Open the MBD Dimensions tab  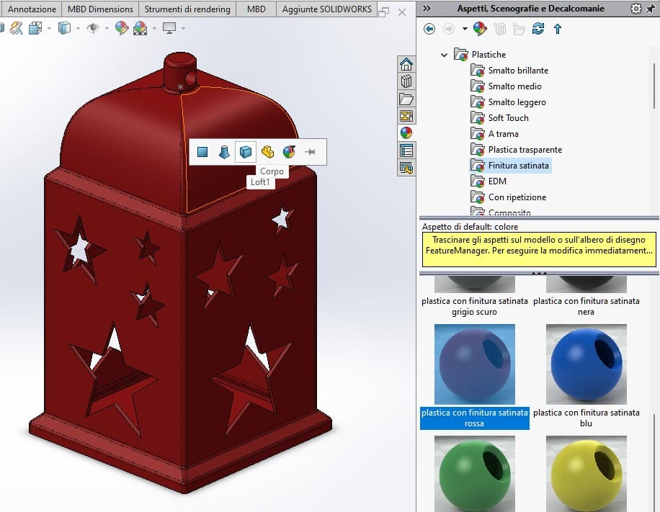[x=99, y=9]
